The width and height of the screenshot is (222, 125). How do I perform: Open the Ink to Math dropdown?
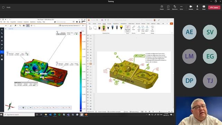click(147, 29)
